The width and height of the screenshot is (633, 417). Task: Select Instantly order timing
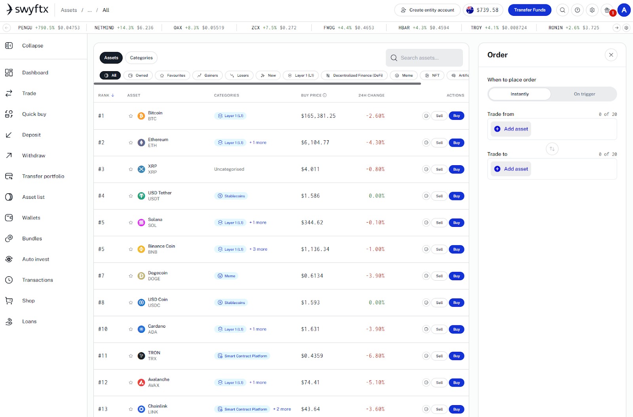(x=519, y=94)
